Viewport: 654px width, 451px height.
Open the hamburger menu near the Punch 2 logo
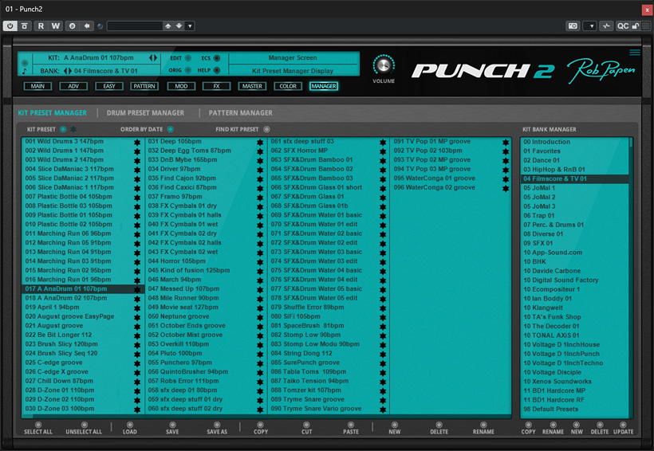tap(635, 52)
